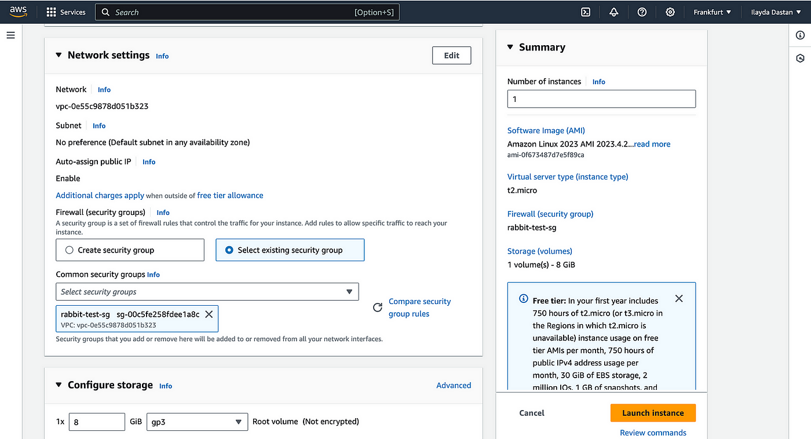Open the Software Image (AMI) link
The width and height of the screenshot is (811, 439).
click(x=546, y=130)
